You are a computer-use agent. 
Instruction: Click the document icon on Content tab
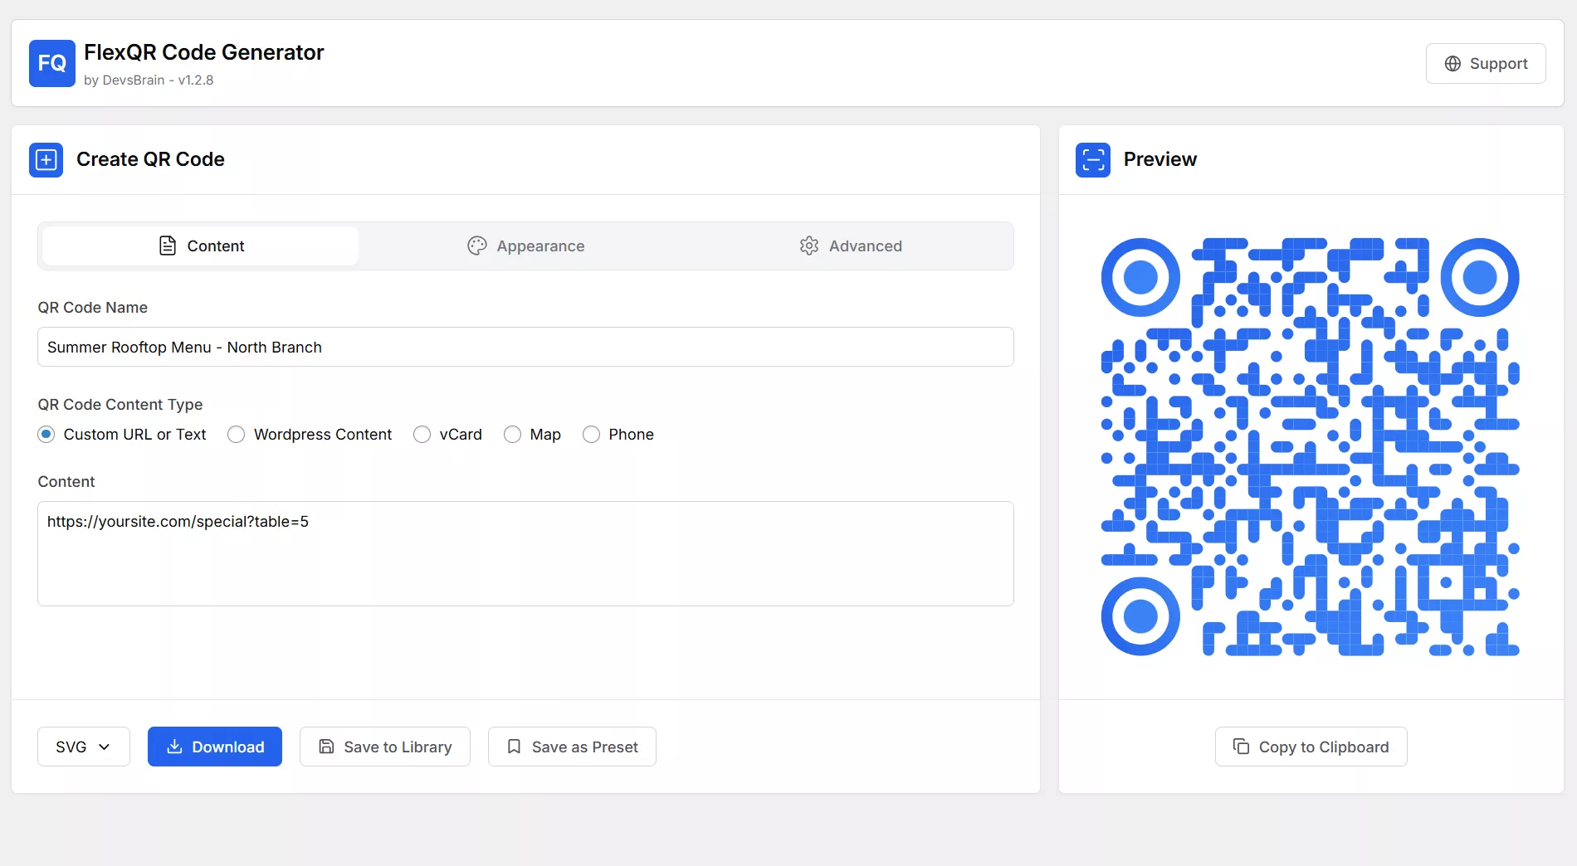[168, 246]
